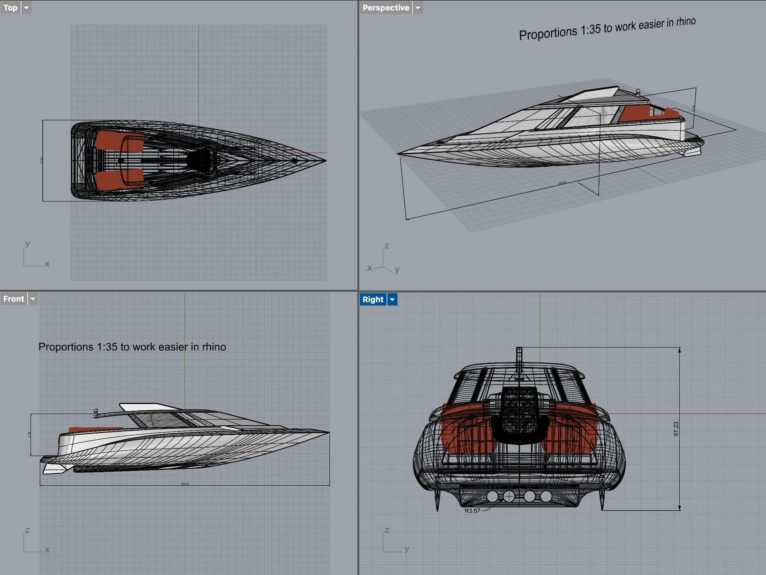Click the width dimension text left of boat in Top view
The width and height of the screenshot is (766, 575).
pyautogui.click(x=41, y=160)
